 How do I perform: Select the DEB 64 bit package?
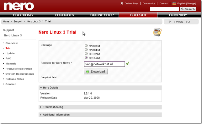[86, 58]
